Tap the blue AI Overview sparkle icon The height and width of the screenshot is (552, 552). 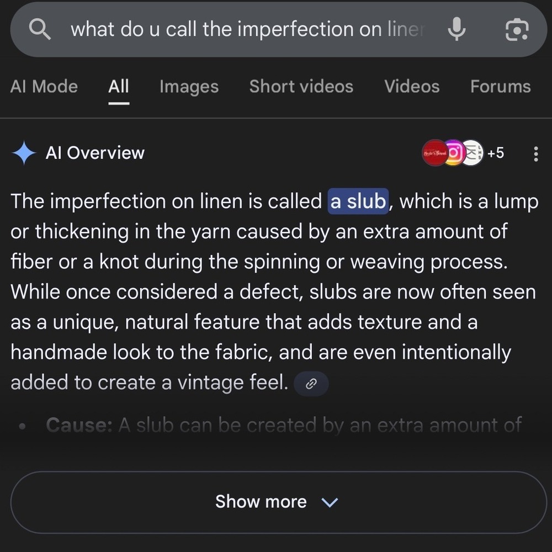[24, 153]
